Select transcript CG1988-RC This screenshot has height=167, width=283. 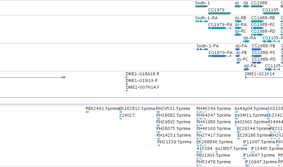257,28
